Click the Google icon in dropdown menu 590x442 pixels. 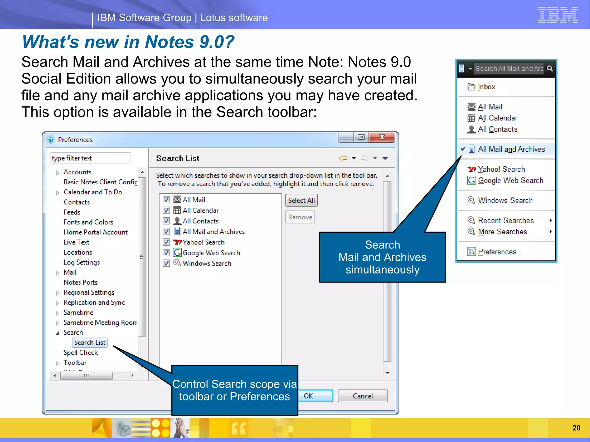point(472,181)
